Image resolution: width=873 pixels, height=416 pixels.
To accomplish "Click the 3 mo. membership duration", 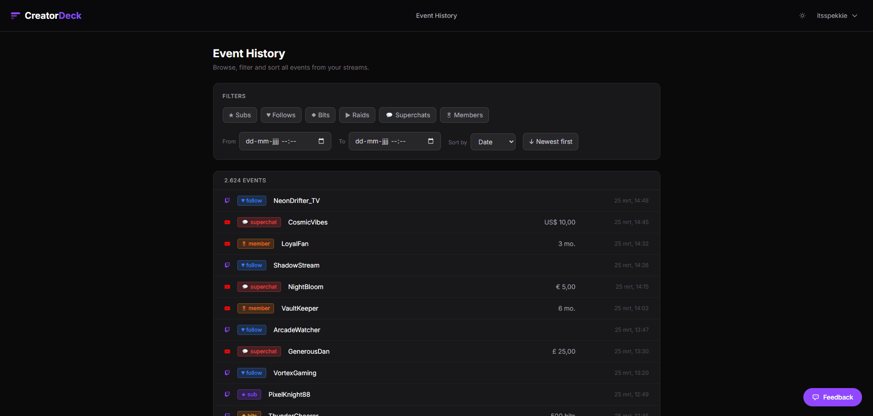I will 566,244.
